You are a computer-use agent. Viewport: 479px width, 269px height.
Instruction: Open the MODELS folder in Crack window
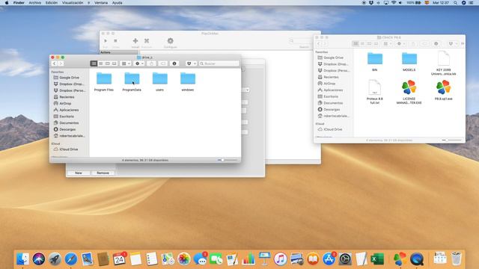click(x=409, y=62)
